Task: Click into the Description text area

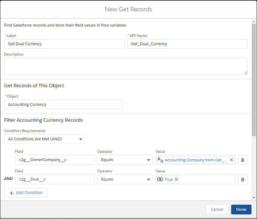Action: click(x=125, y=66)
